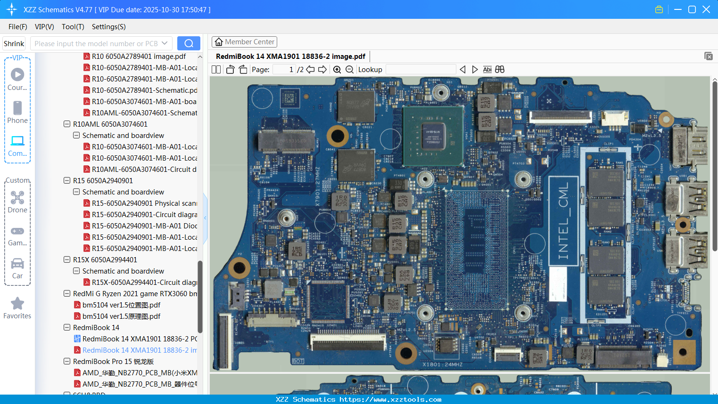718x404 pixels.
Task: Go to the previous page arrow
Action: [x=310, y=70]
